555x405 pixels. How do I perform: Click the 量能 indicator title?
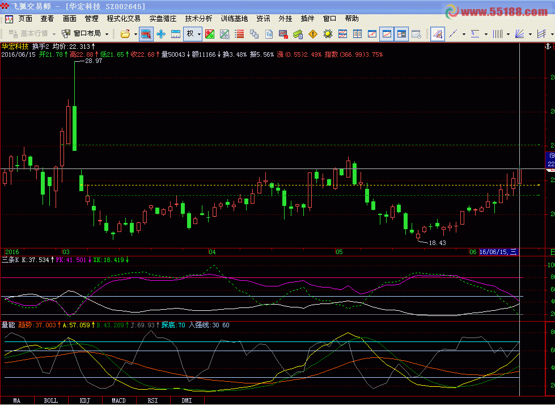(x=8, y=325)
